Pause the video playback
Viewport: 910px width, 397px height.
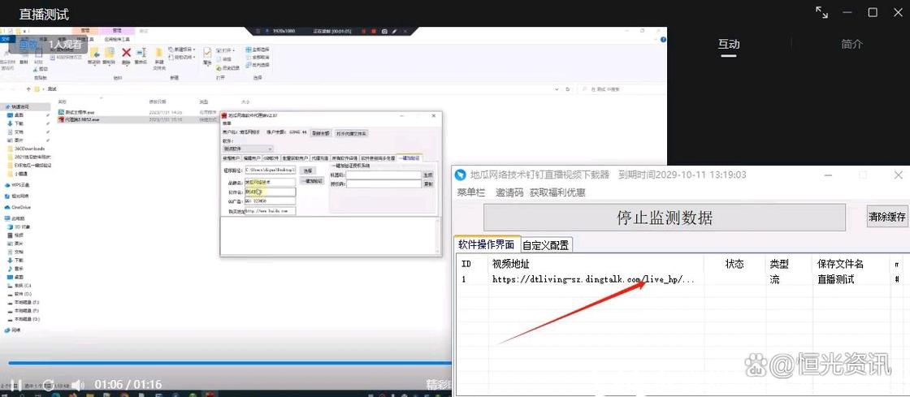[17, 384]
